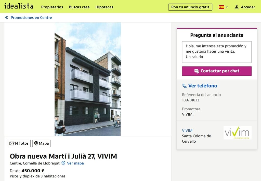261x181 pixels.
Task: Open the Buscas casa menu
Action: tap(79, 7)
